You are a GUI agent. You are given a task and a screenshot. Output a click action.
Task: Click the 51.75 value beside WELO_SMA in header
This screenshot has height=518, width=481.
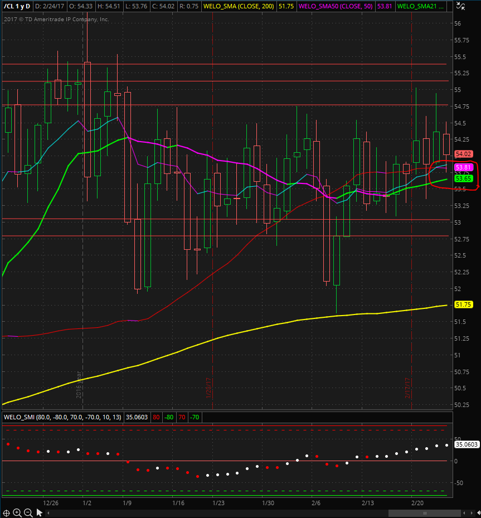pos(286,6)
